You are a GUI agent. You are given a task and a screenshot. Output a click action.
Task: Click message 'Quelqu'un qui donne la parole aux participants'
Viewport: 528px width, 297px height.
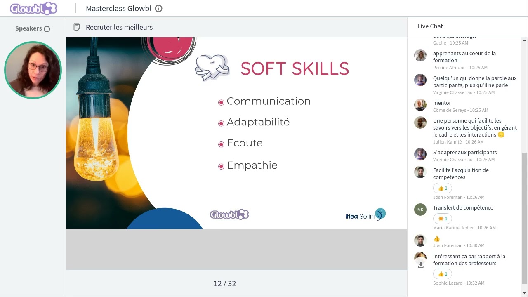(x=475, y=82)
